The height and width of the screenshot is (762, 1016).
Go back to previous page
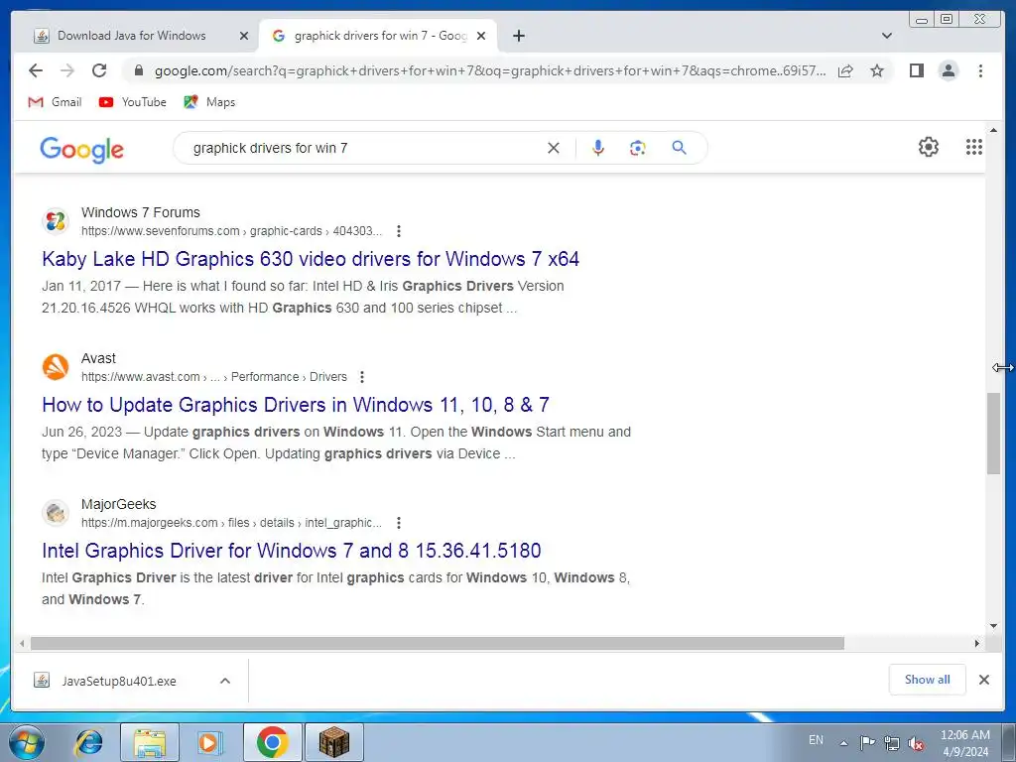[36, 70]
